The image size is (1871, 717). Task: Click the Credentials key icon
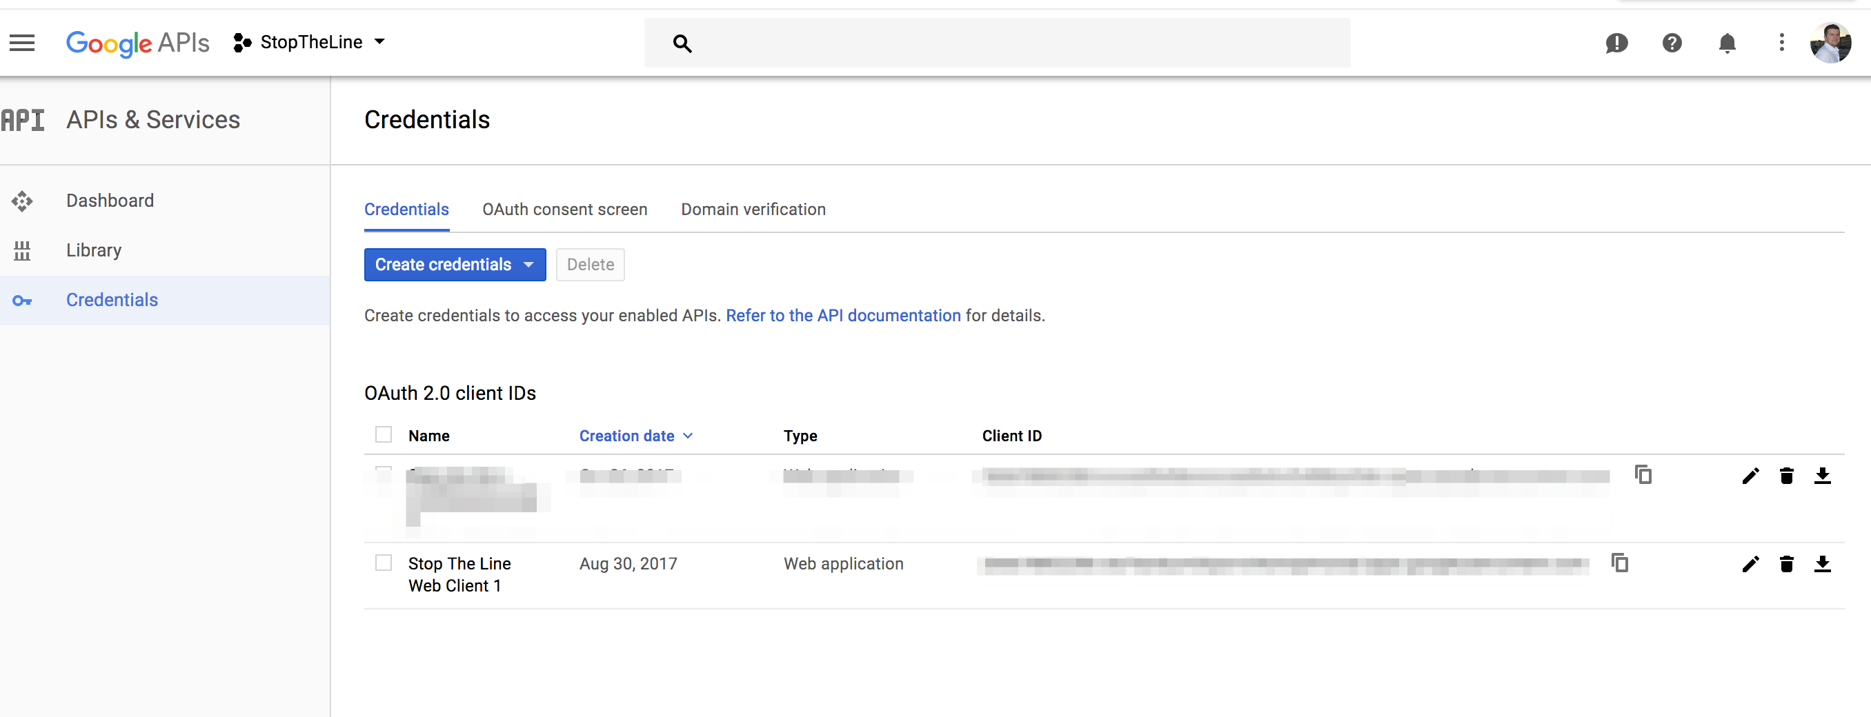pyautogui.click(x=22, y=301)
